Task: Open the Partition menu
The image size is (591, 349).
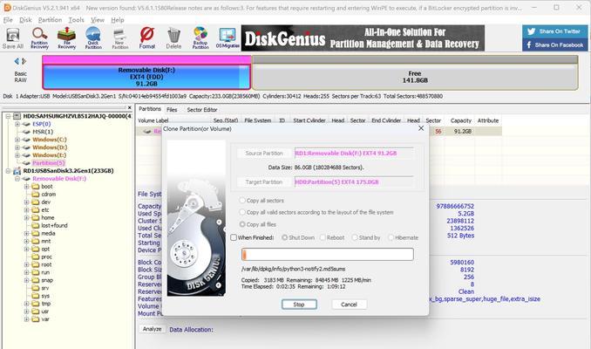Action: [51, 20]
